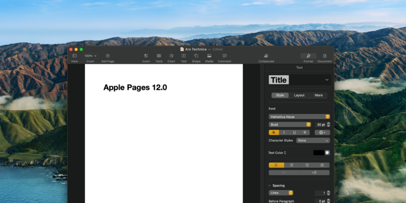Image resolution: width=406 pixels, height=203 pixels.
Task: Open the Character Styles None dropdown
Action: (x=313, y=140)
